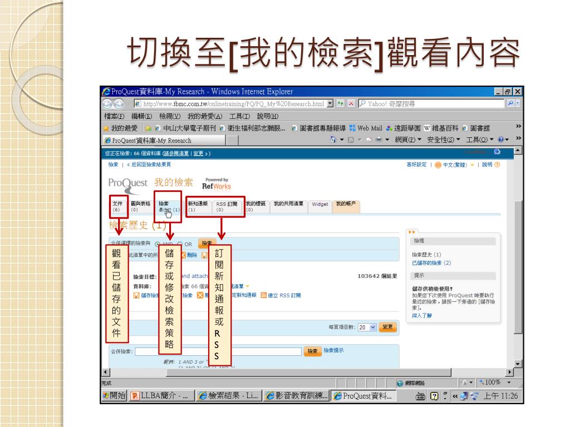Click the 檢索 button beside 合併檢索 field

[x=313, y=351]
